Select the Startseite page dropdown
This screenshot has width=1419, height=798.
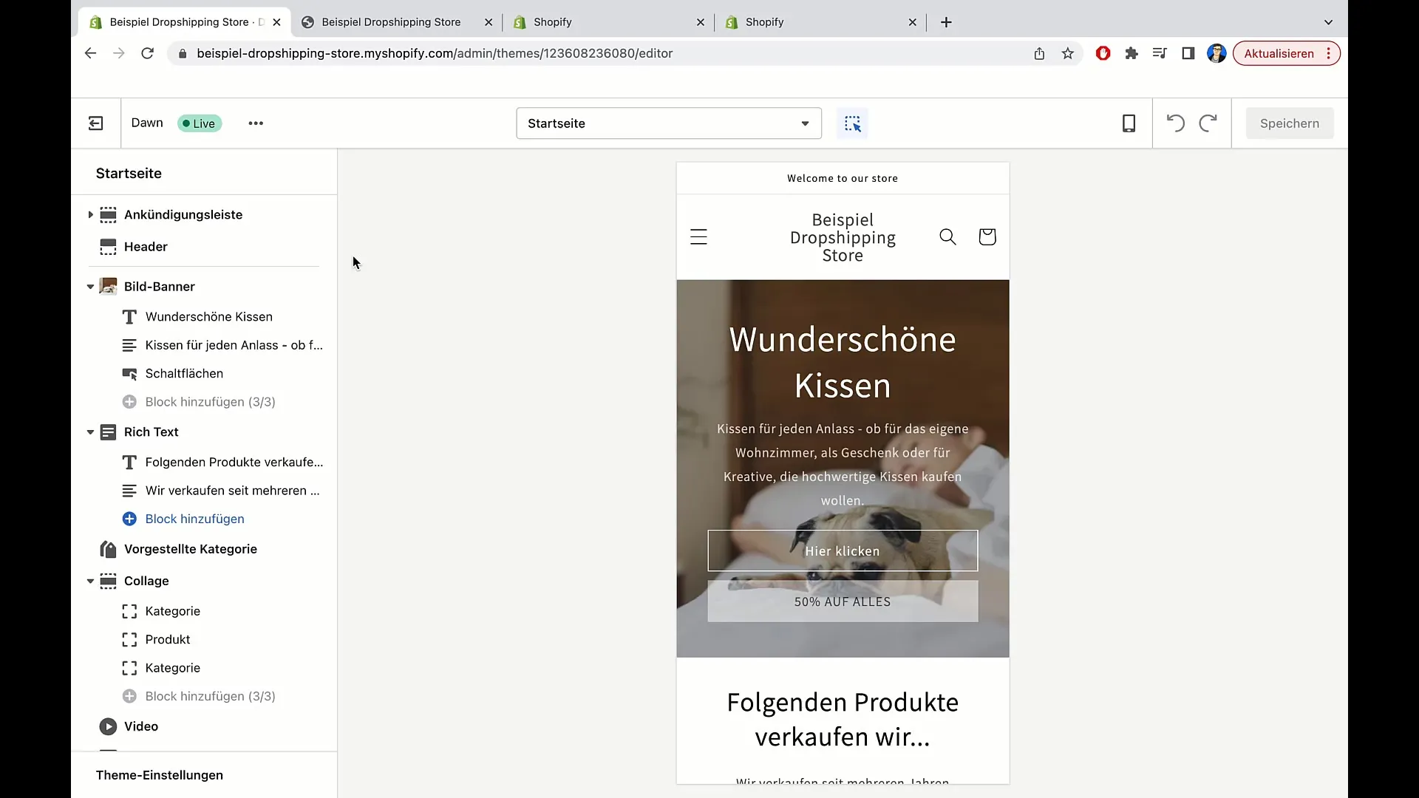click(x=667, y=122)
